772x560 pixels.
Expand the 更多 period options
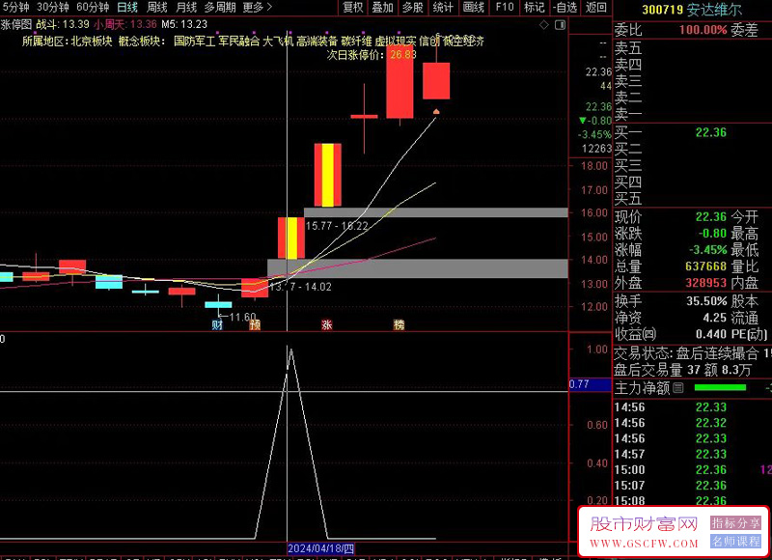click(x=257, y=7)
